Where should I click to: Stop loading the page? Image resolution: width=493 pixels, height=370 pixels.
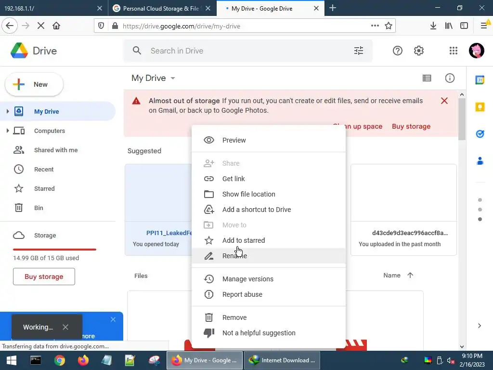pyautogui.click(x=40, y=26)
